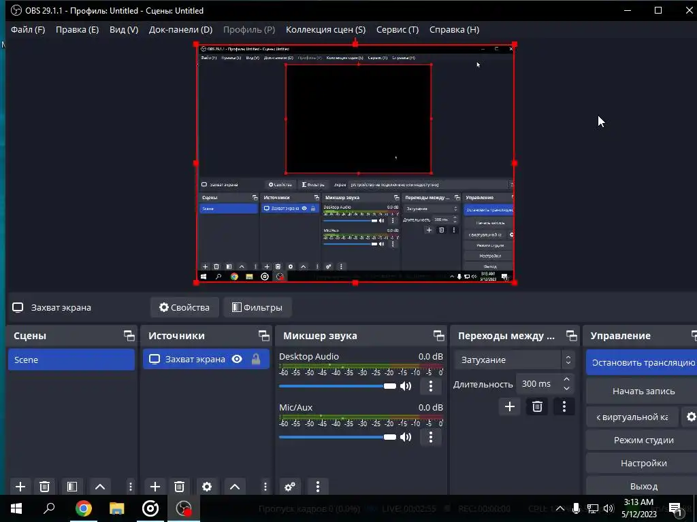The image size is (697, 522).
Task: Click Остановить трансляцию button
Action: (641, 363)
